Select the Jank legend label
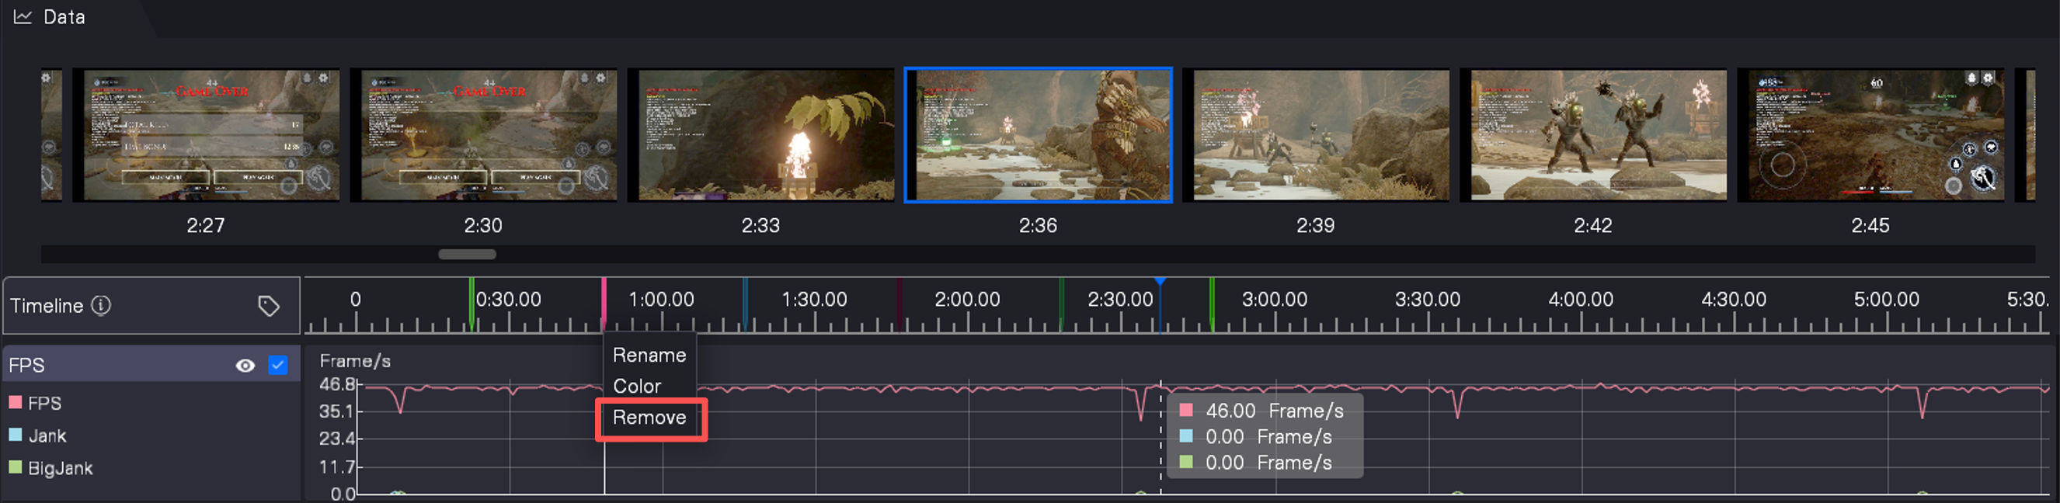The width and height of the screenshot is (2060, 503). point(47,435)
